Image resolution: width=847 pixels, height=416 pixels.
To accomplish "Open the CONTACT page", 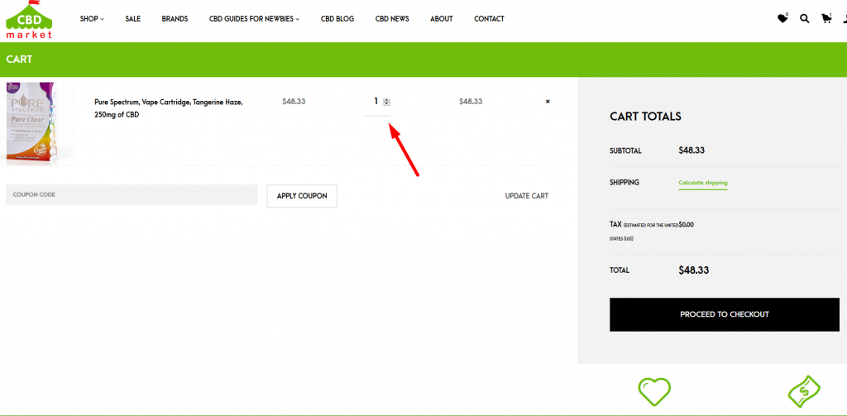I will point(489,19).
